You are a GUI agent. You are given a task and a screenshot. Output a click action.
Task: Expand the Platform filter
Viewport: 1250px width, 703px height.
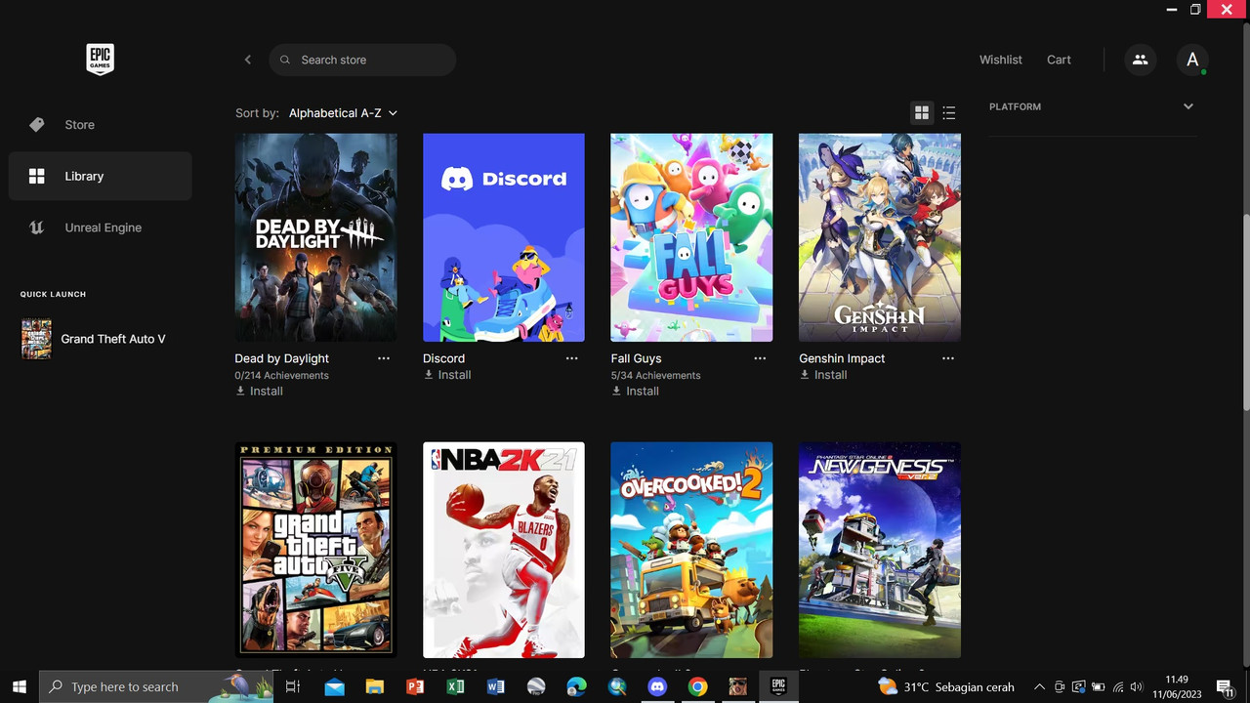point(1091,106)
